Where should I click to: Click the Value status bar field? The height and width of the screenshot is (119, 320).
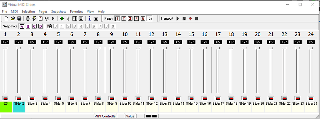pyautogui.click(x=130, y=116)
